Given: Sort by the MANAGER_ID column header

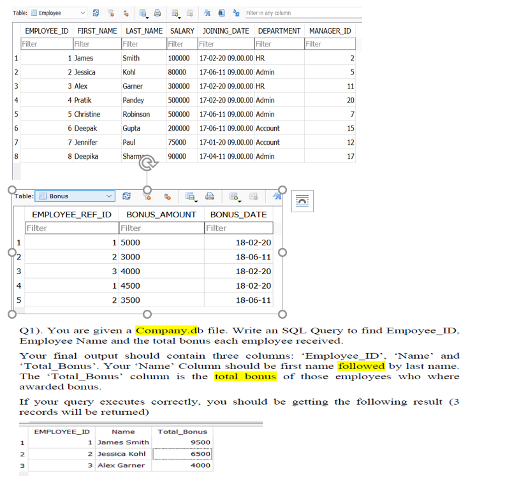Looking at the screenshot, I should (x=330, y=31).
